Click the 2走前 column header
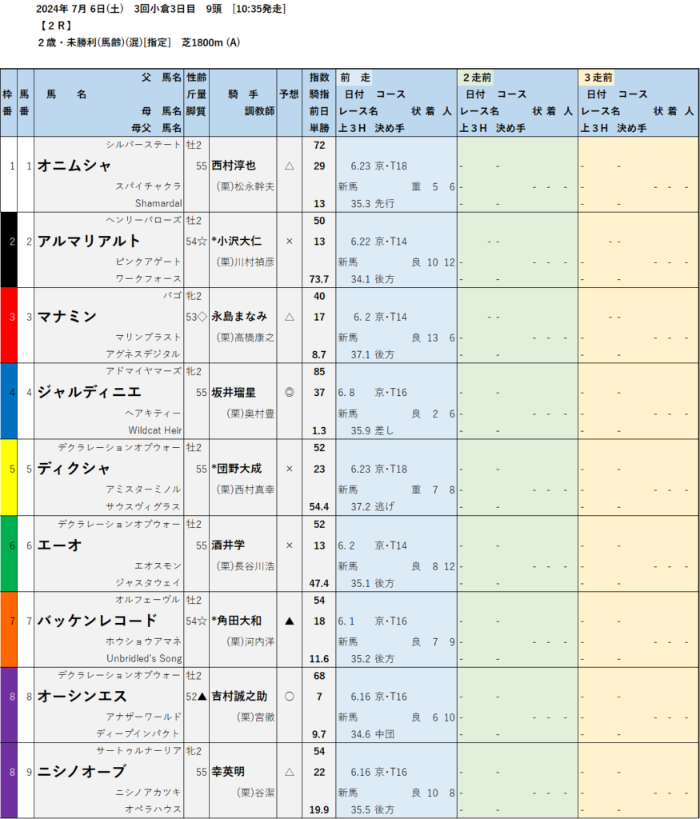The image size is (700, 819). coord(477,78)
